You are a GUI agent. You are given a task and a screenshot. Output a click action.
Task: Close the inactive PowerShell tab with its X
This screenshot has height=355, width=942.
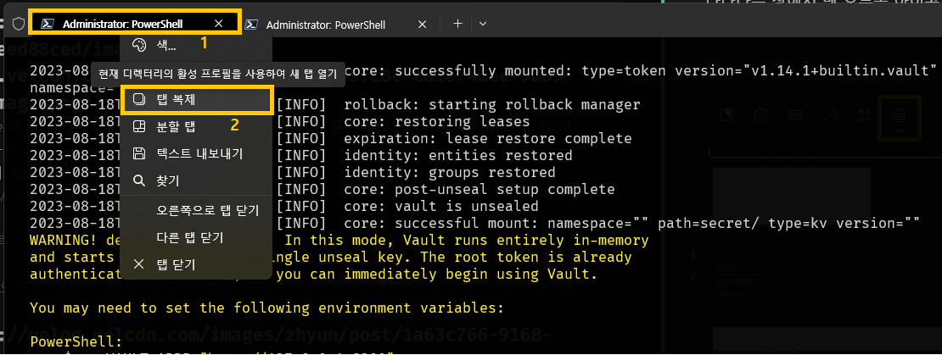click(x=422, y=25)
